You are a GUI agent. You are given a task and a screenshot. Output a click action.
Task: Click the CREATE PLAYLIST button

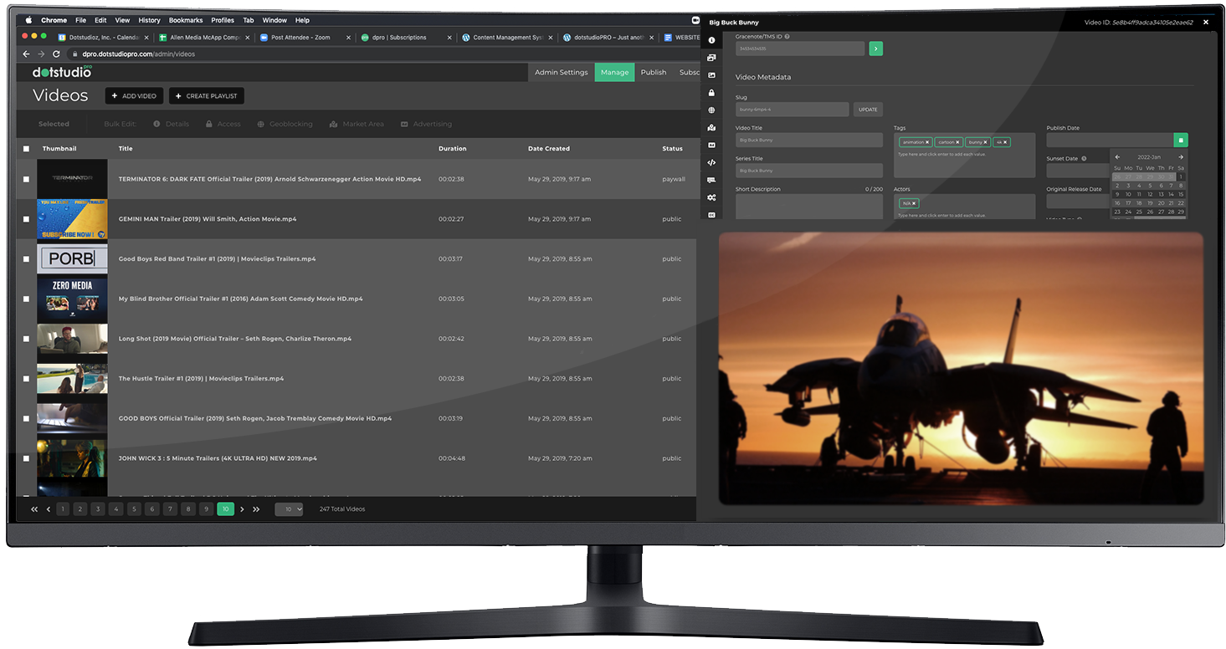(x=206, y=95)
